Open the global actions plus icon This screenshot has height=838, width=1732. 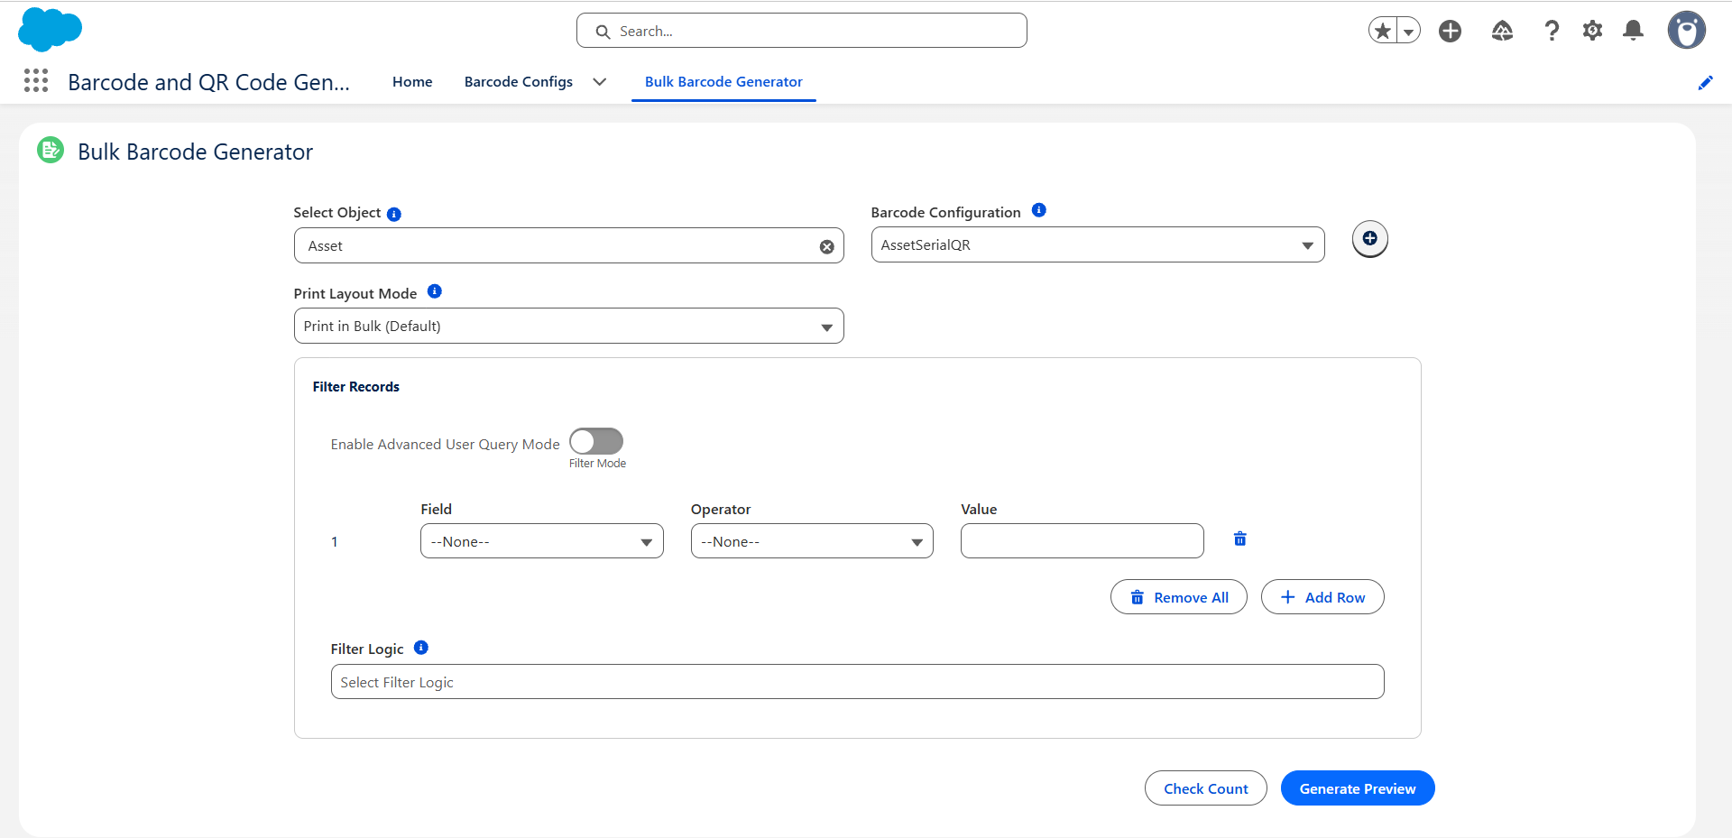(x=1451, y=31)
